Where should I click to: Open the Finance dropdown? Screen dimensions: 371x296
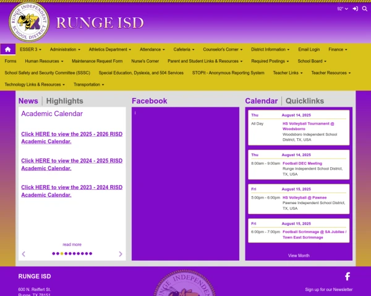coord(338,49)
